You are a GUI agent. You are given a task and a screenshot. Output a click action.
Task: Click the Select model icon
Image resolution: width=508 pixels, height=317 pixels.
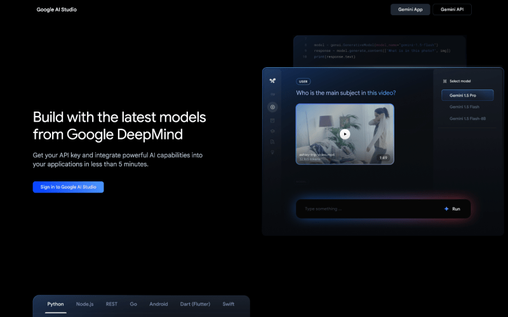click(x=444, y=81)
